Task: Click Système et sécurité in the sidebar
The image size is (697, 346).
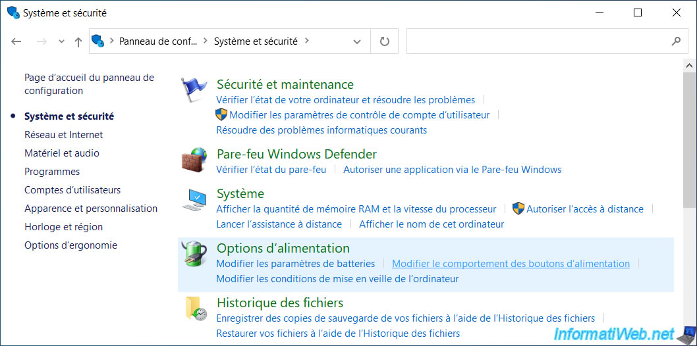Action: coord(69,116)
